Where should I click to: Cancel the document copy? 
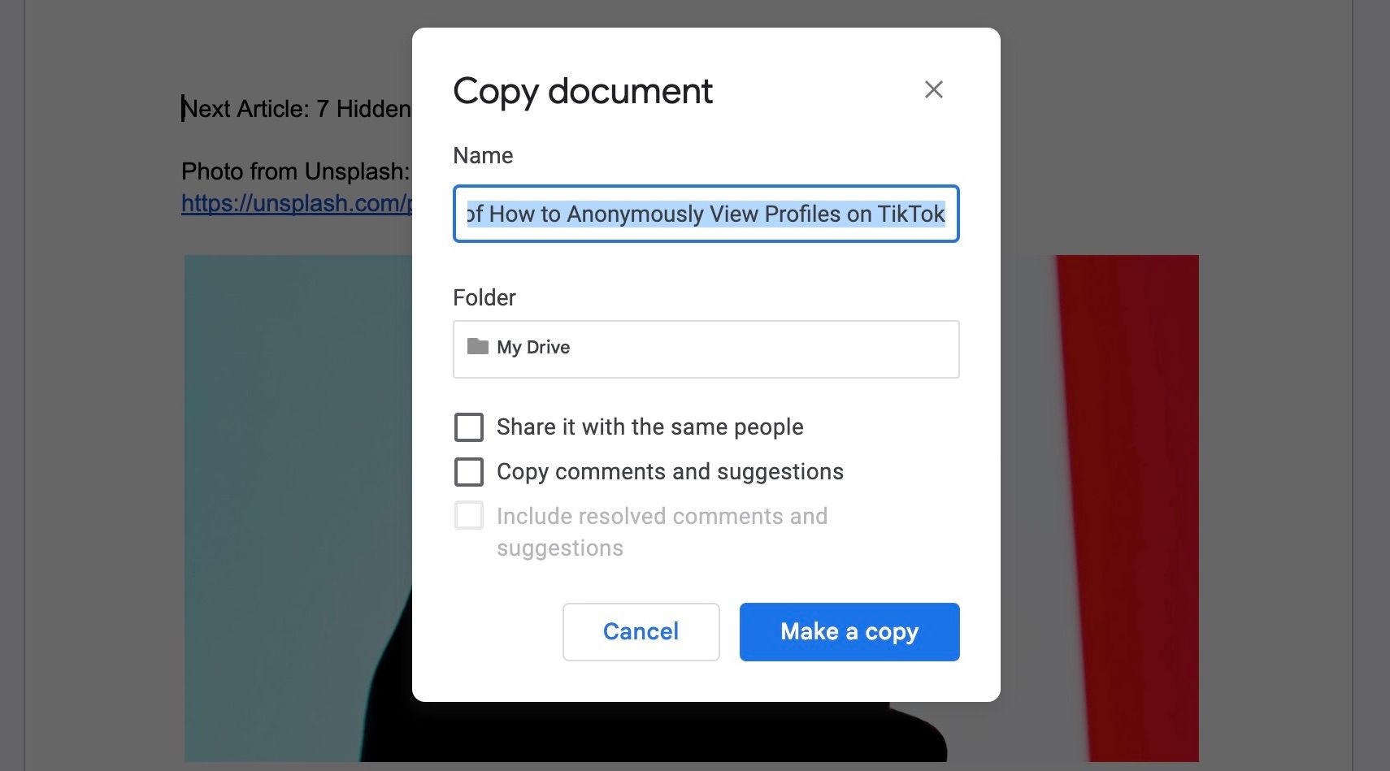[x=641, y=631]
